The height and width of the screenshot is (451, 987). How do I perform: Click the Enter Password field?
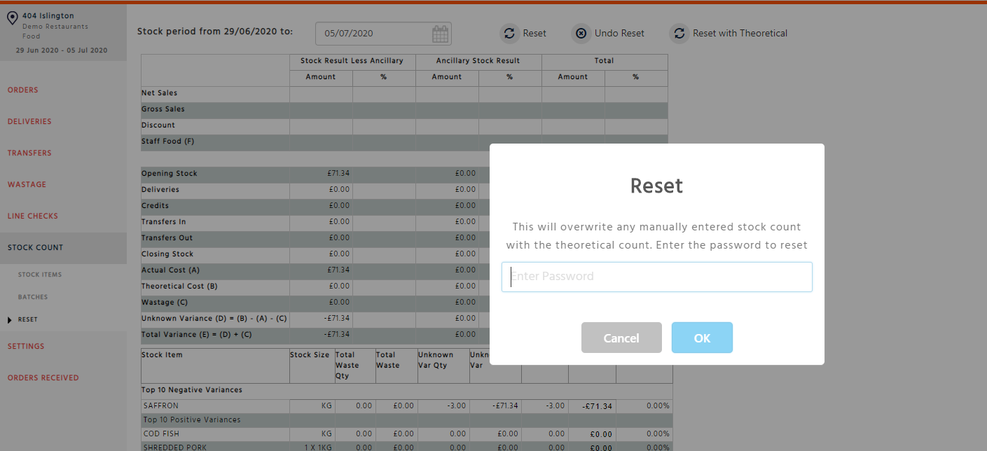pyautogui.click(x=657, y=277)
